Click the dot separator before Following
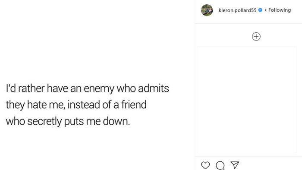This screenshot has width=302, height=170. [266, 10]
